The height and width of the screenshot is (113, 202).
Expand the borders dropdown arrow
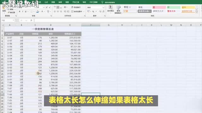click(x=34, y=12)
